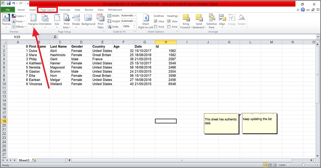Image resolution: width=321 pixels, height=168 pixels.
Task: Switch to the Formulas tab
Action: click(65, 10)
